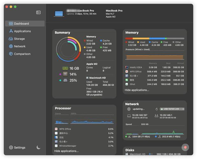Screen dimensions: 197x159
Task: Open Settings at sidebar bottom
Action: tap(17, 148)
